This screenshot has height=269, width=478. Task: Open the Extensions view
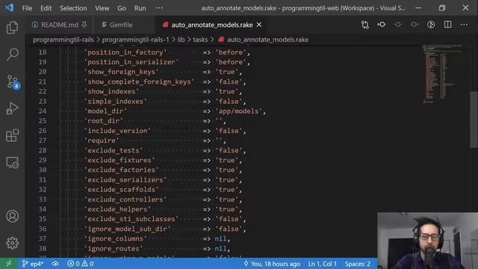point(12,135)
